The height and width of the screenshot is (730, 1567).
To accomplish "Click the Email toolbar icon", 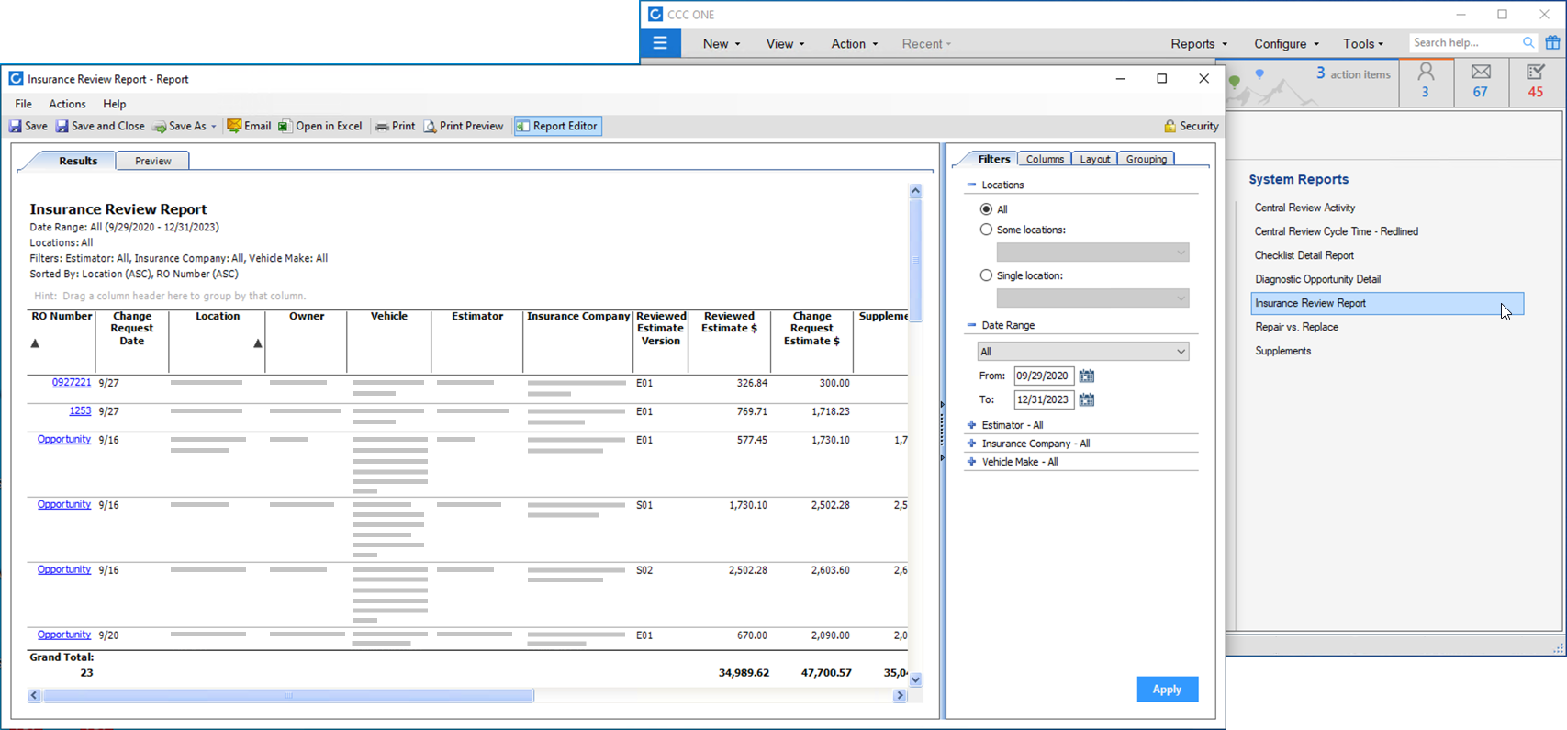I will click(234, 126).
